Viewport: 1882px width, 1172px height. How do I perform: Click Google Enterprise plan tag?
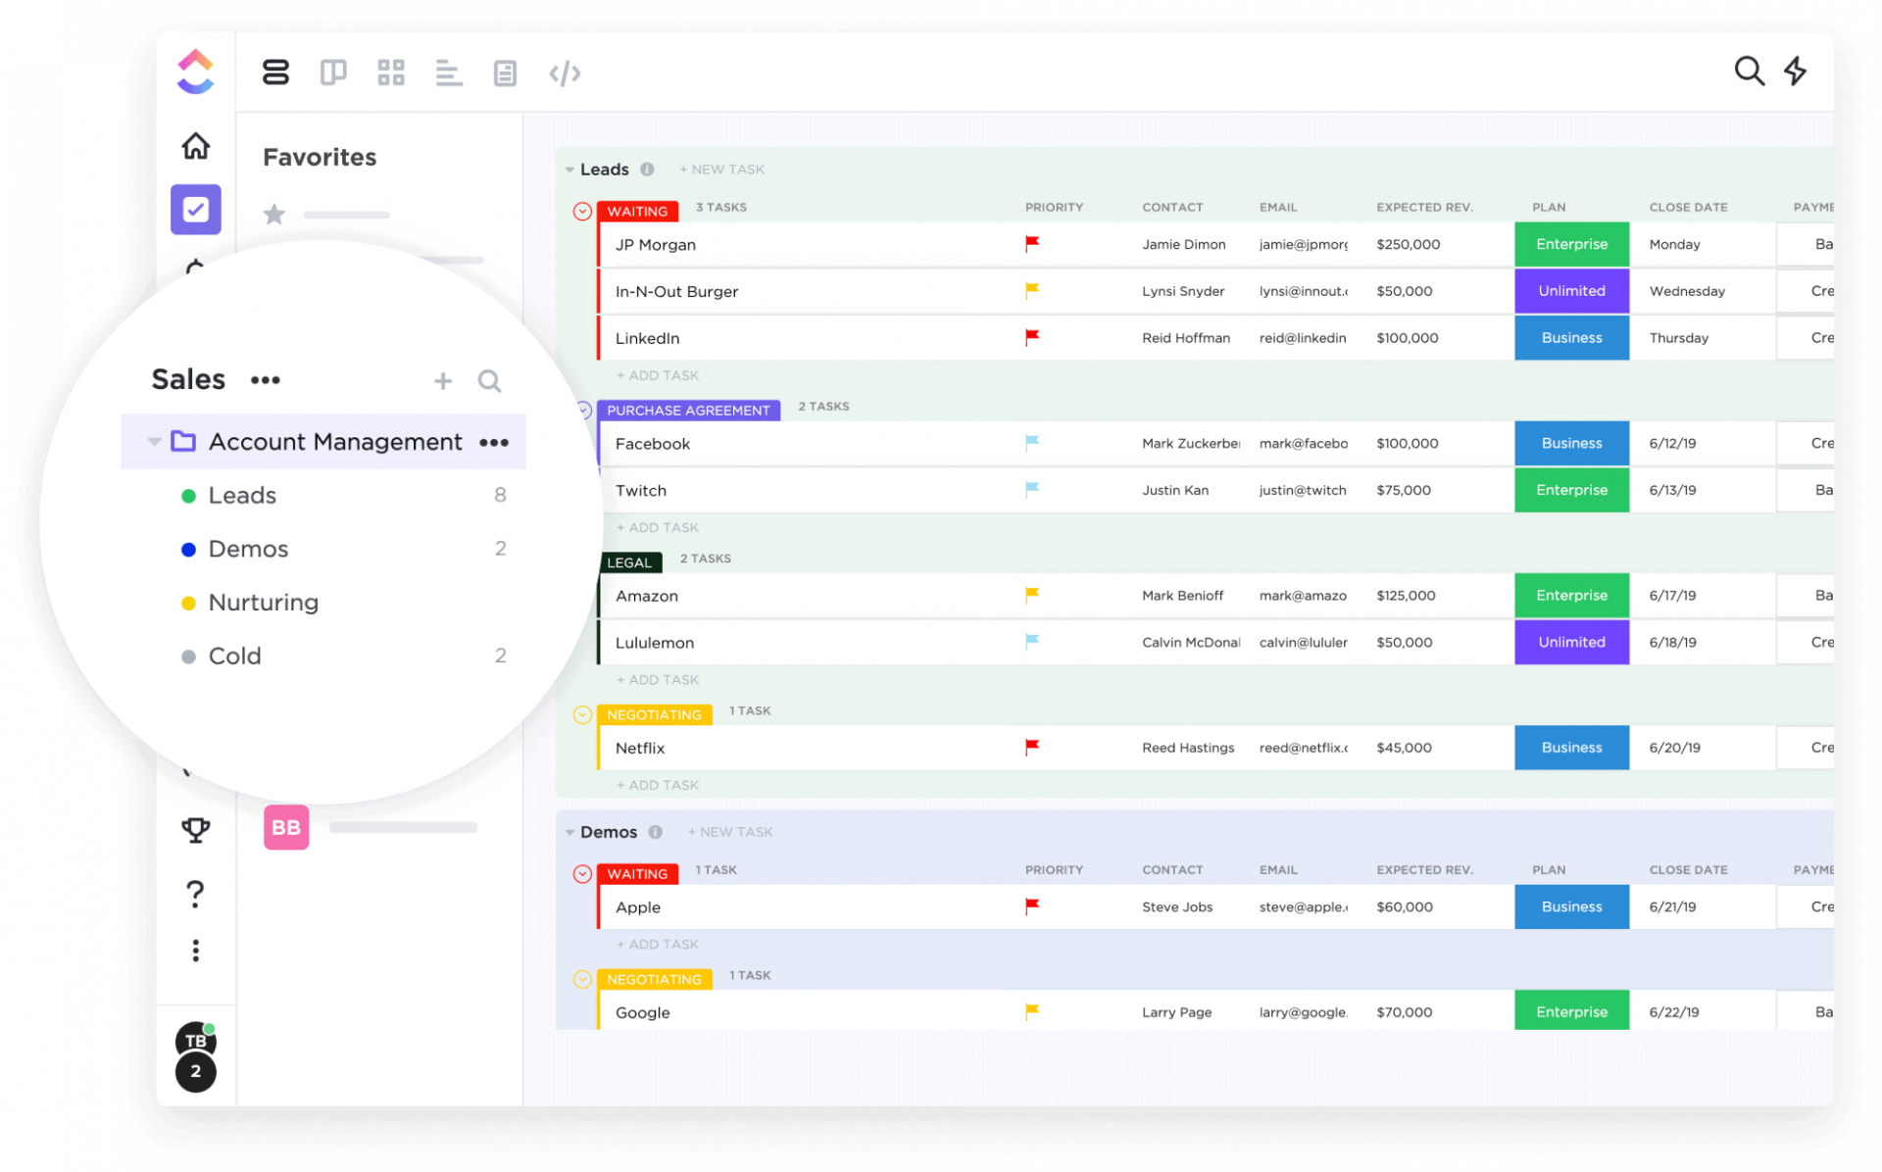pyautogui.click(x=1571, y=1011)
